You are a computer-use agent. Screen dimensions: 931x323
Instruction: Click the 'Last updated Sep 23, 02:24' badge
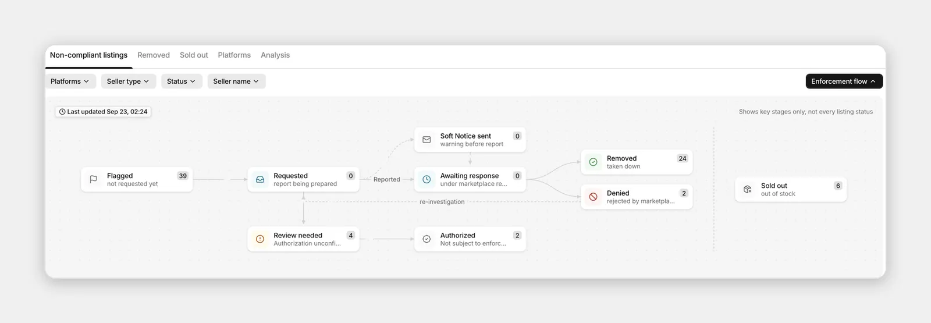pyautogui.click(x=103, y=112)
